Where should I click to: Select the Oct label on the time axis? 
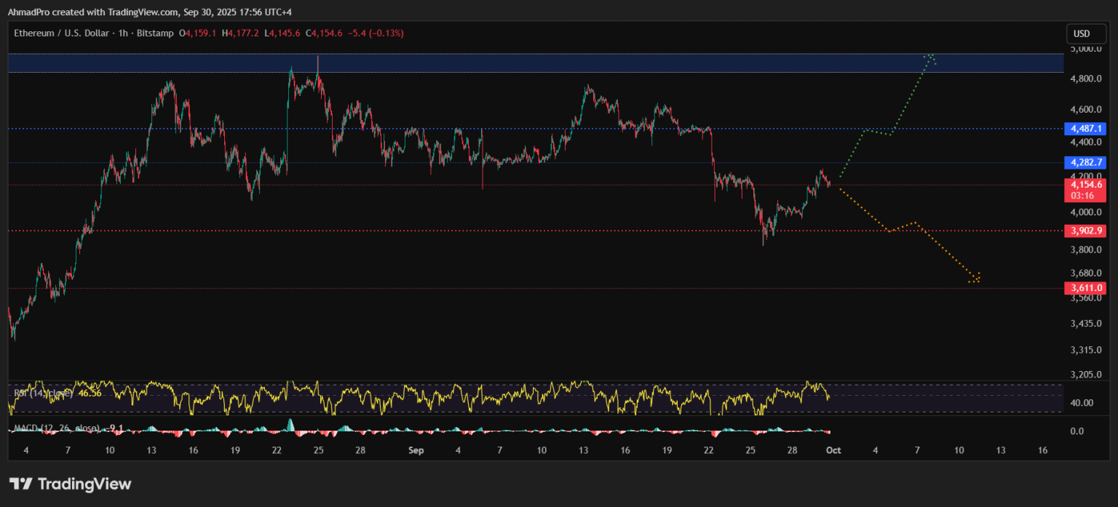(x=833, y=450)
